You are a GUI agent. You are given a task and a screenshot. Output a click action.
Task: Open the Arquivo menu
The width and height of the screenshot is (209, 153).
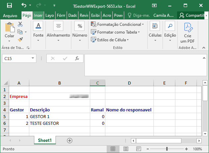pyautogui.click(x=10, y=15)
